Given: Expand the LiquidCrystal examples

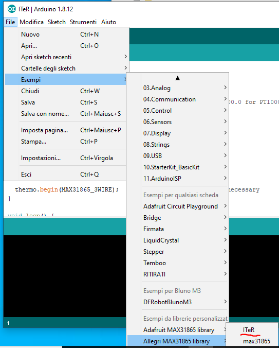Looking at the screenshot, I should click(x=178, y=240).
